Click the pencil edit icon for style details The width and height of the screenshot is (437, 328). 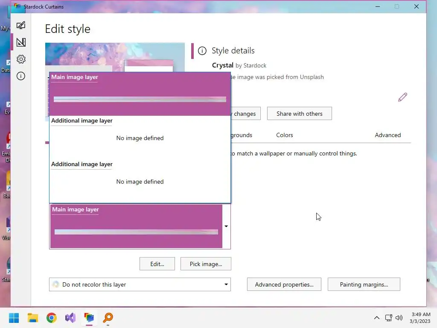(x=402, y=97)
